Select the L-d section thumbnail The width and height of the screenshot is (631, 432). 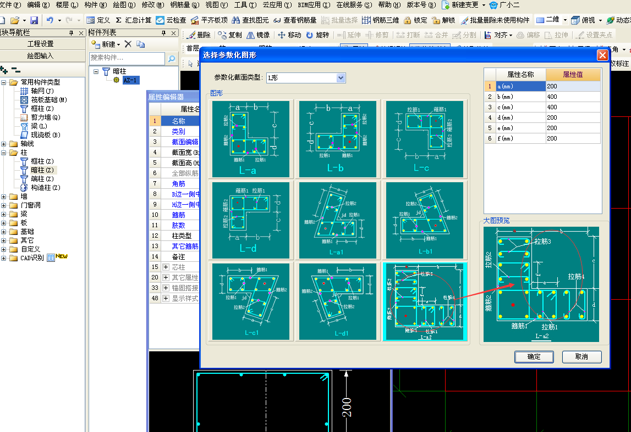point(251,220)
